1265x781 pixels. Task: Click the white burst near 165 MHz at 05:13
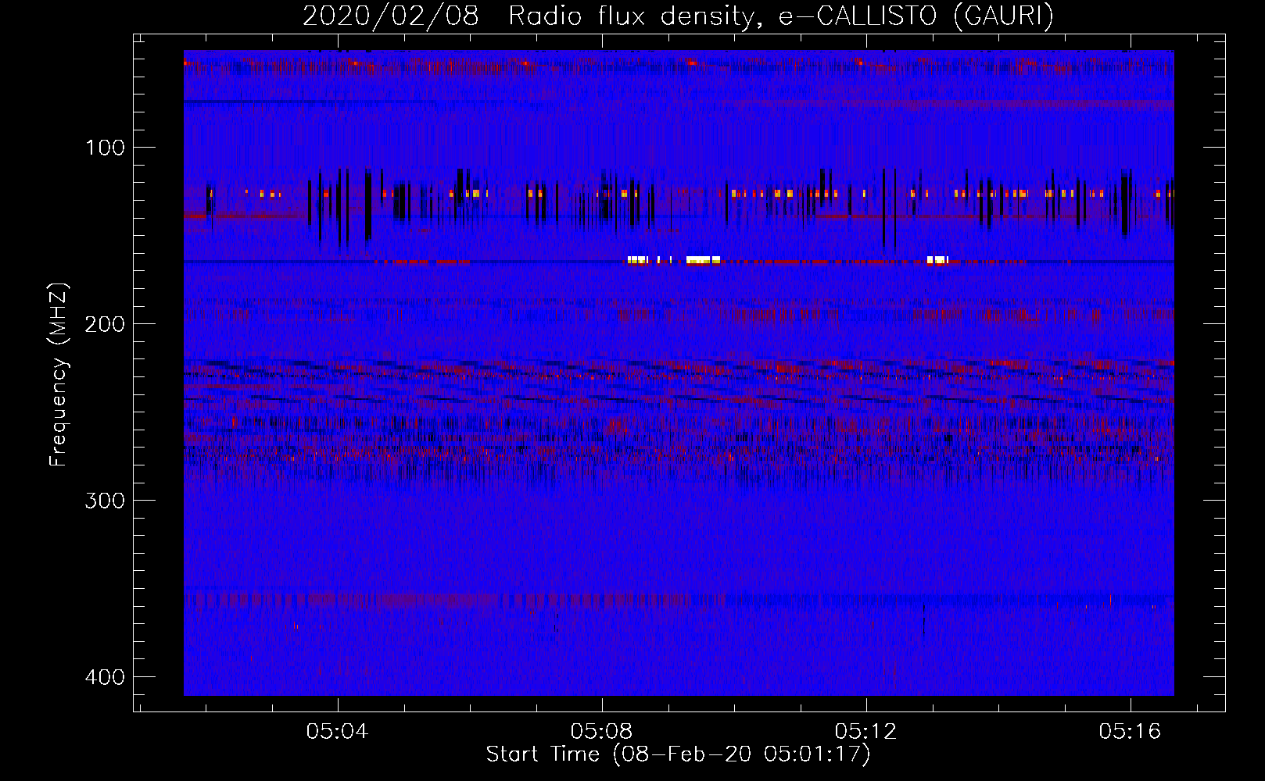[937, 260]
